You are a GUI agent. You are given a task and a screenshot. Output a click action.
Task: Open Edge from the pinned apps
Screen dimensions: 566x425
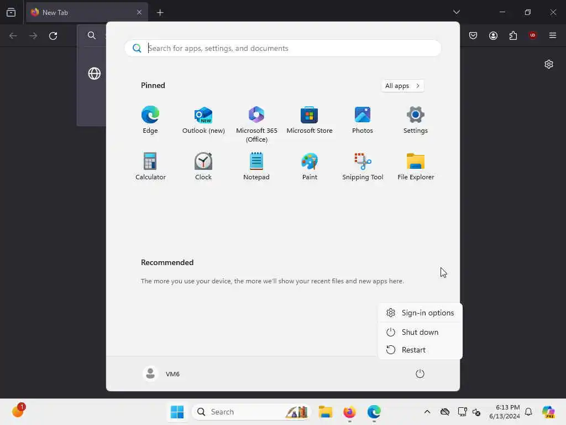[x=150, y=120]
